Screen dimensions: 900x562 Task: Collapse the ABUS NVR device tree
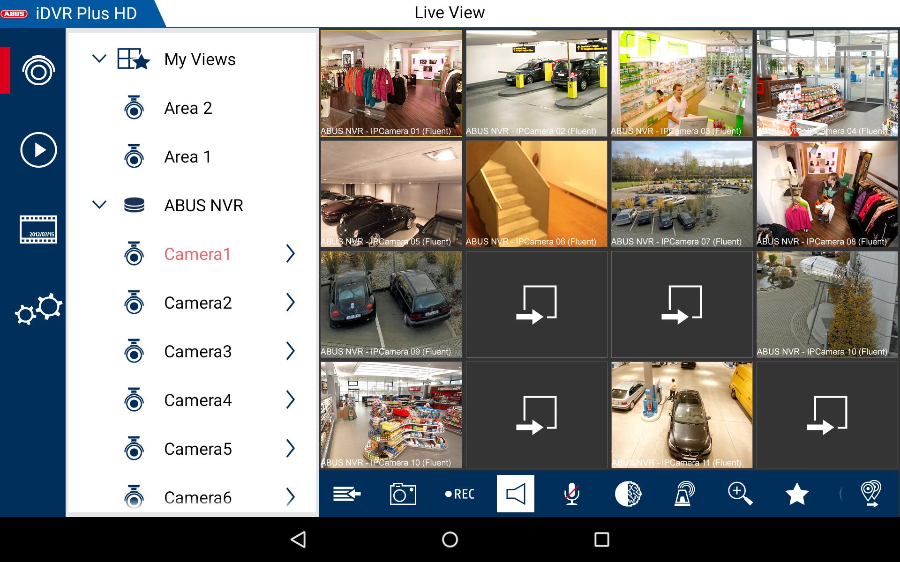pyautogui.click(x=99, y=205)
